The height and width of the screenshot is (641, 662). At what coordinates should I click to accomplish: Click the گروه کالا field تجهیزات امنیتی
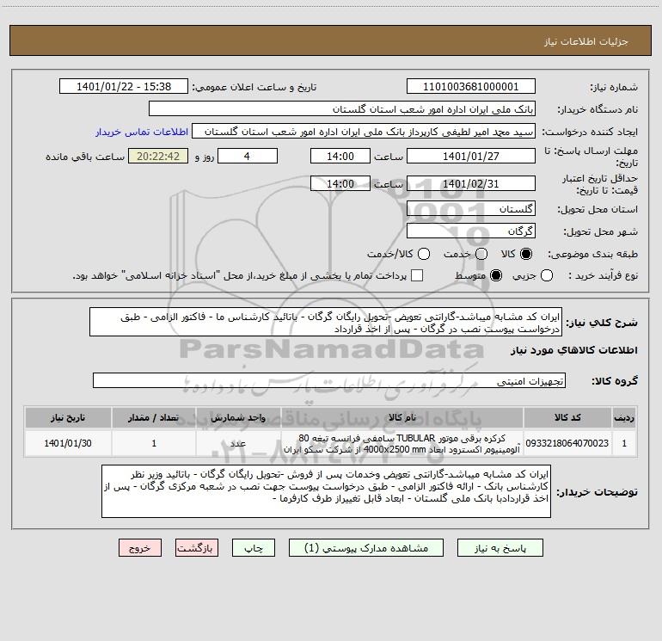coord(329,380)
